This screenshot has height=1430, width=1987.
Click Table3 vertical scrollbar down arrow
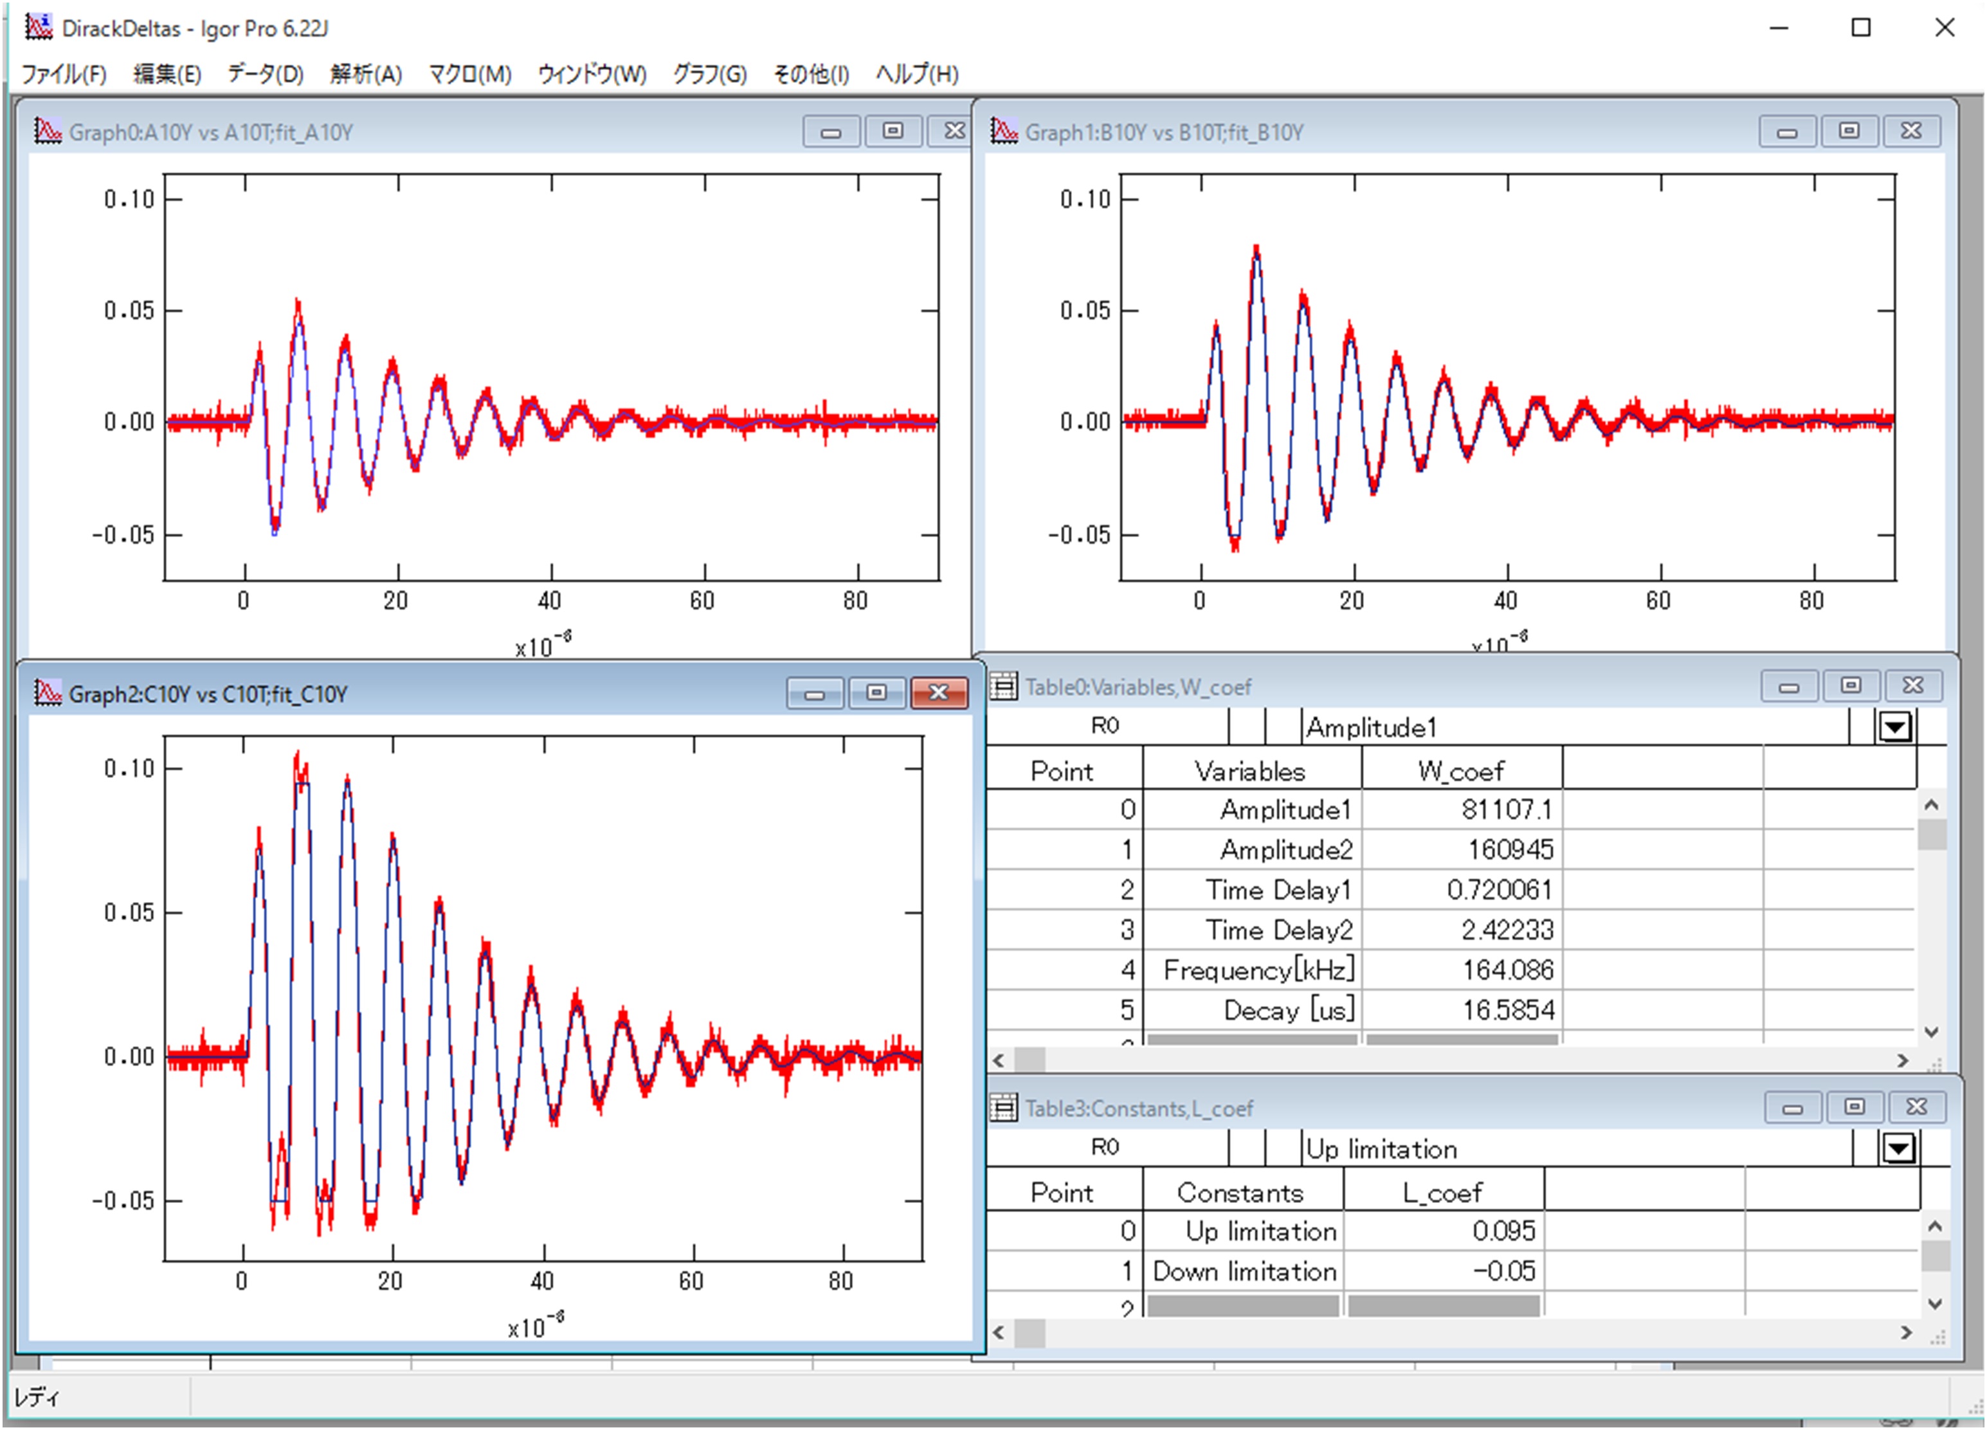click(1934, 1304)
